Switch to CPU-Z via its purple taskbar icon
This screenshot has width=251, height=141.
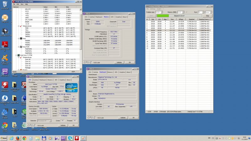coord(63,138)
